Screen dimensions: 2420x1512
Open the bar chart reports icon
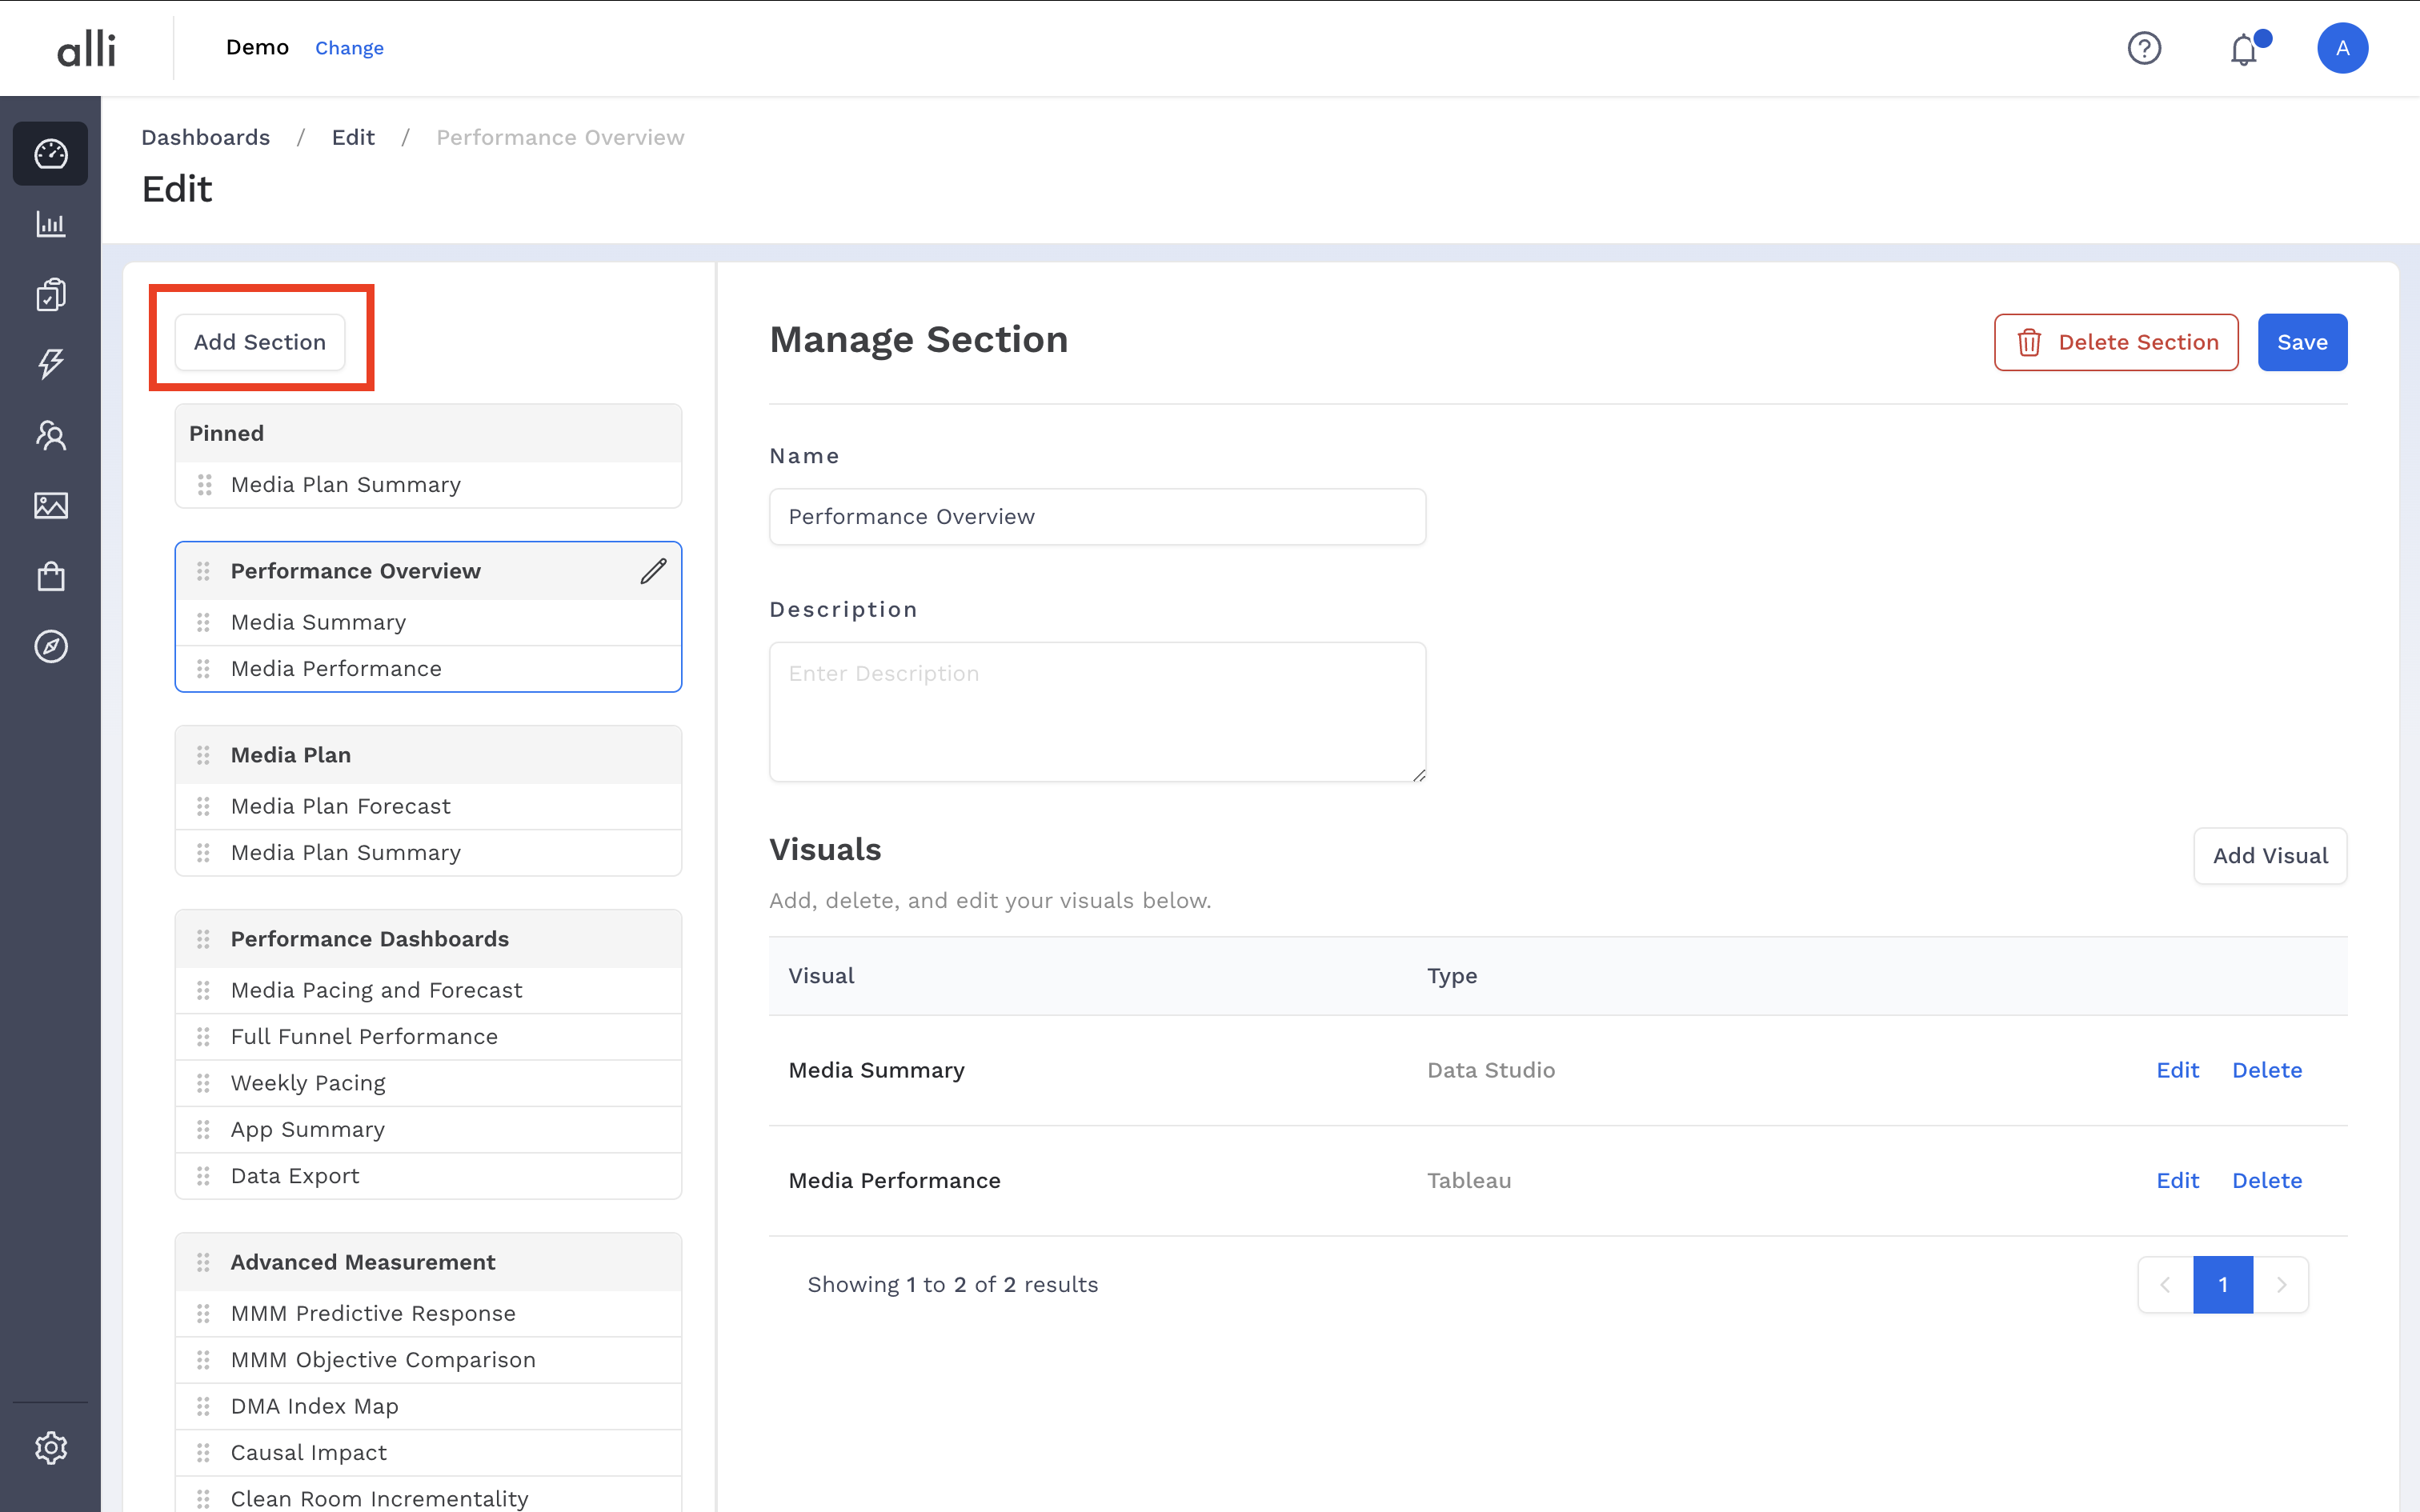pyautogui.click(x=50, y=223)
